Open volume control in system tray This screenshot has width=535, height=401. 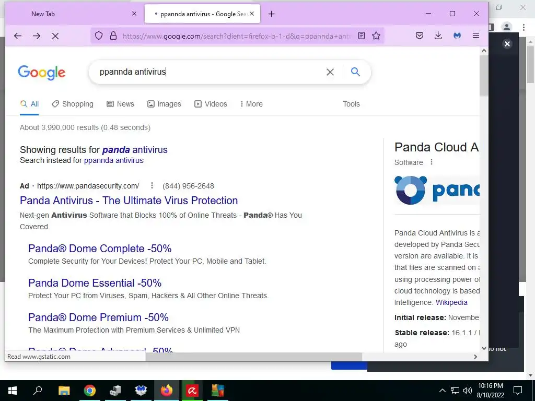468,391
